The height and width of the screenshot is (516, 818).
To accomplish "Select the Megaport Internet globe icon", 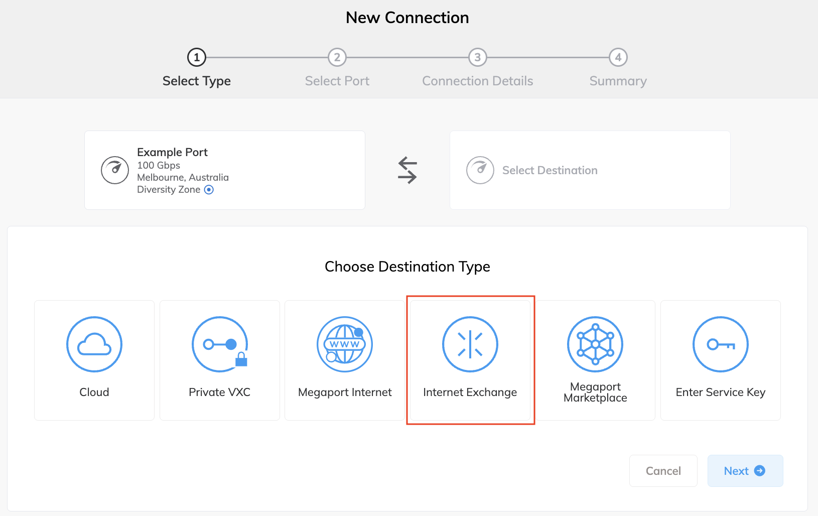I will tap(344, 344).
